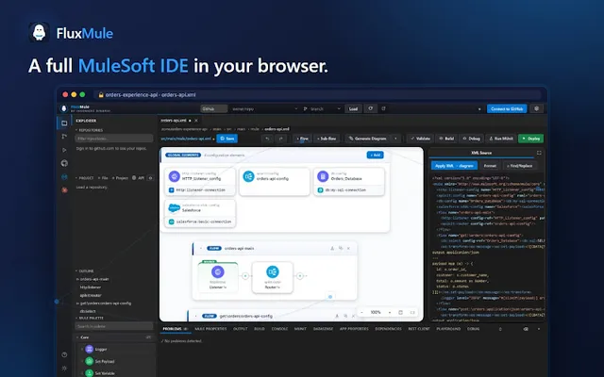Select the orders-api-config element icon
The width and height of the screenshot is (604, 377).
[248, 176]
